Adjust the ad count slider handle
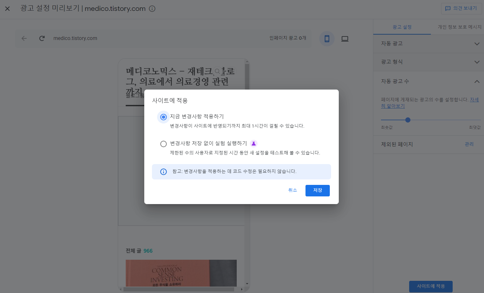 pyautogui.click(x=408, y=120)
